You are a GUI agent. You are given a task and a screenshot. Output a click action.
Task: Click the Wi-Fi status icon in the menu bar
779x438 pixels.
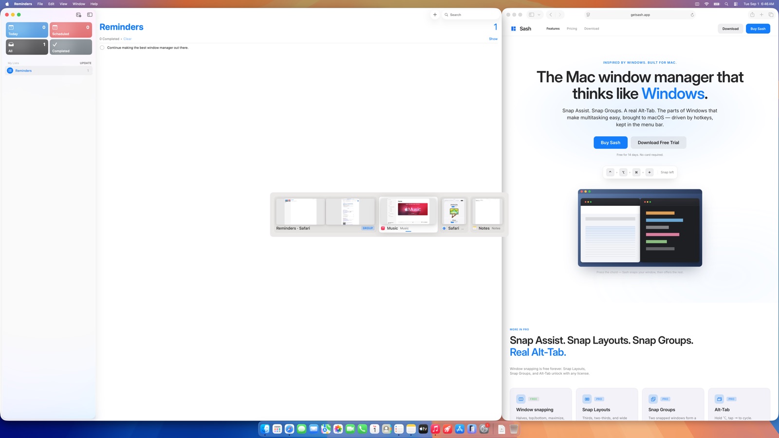(x=706, y=4)
